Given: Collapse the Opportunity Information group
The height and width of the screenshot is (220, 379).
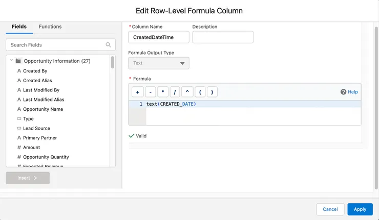Looking at the screenshot, I should 11,60.
